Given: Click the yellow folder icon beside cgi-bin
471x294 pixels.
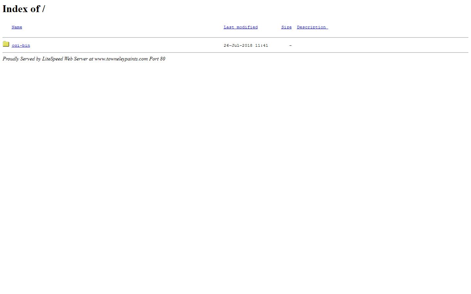Looking at the screenshot, I should 6,44.
